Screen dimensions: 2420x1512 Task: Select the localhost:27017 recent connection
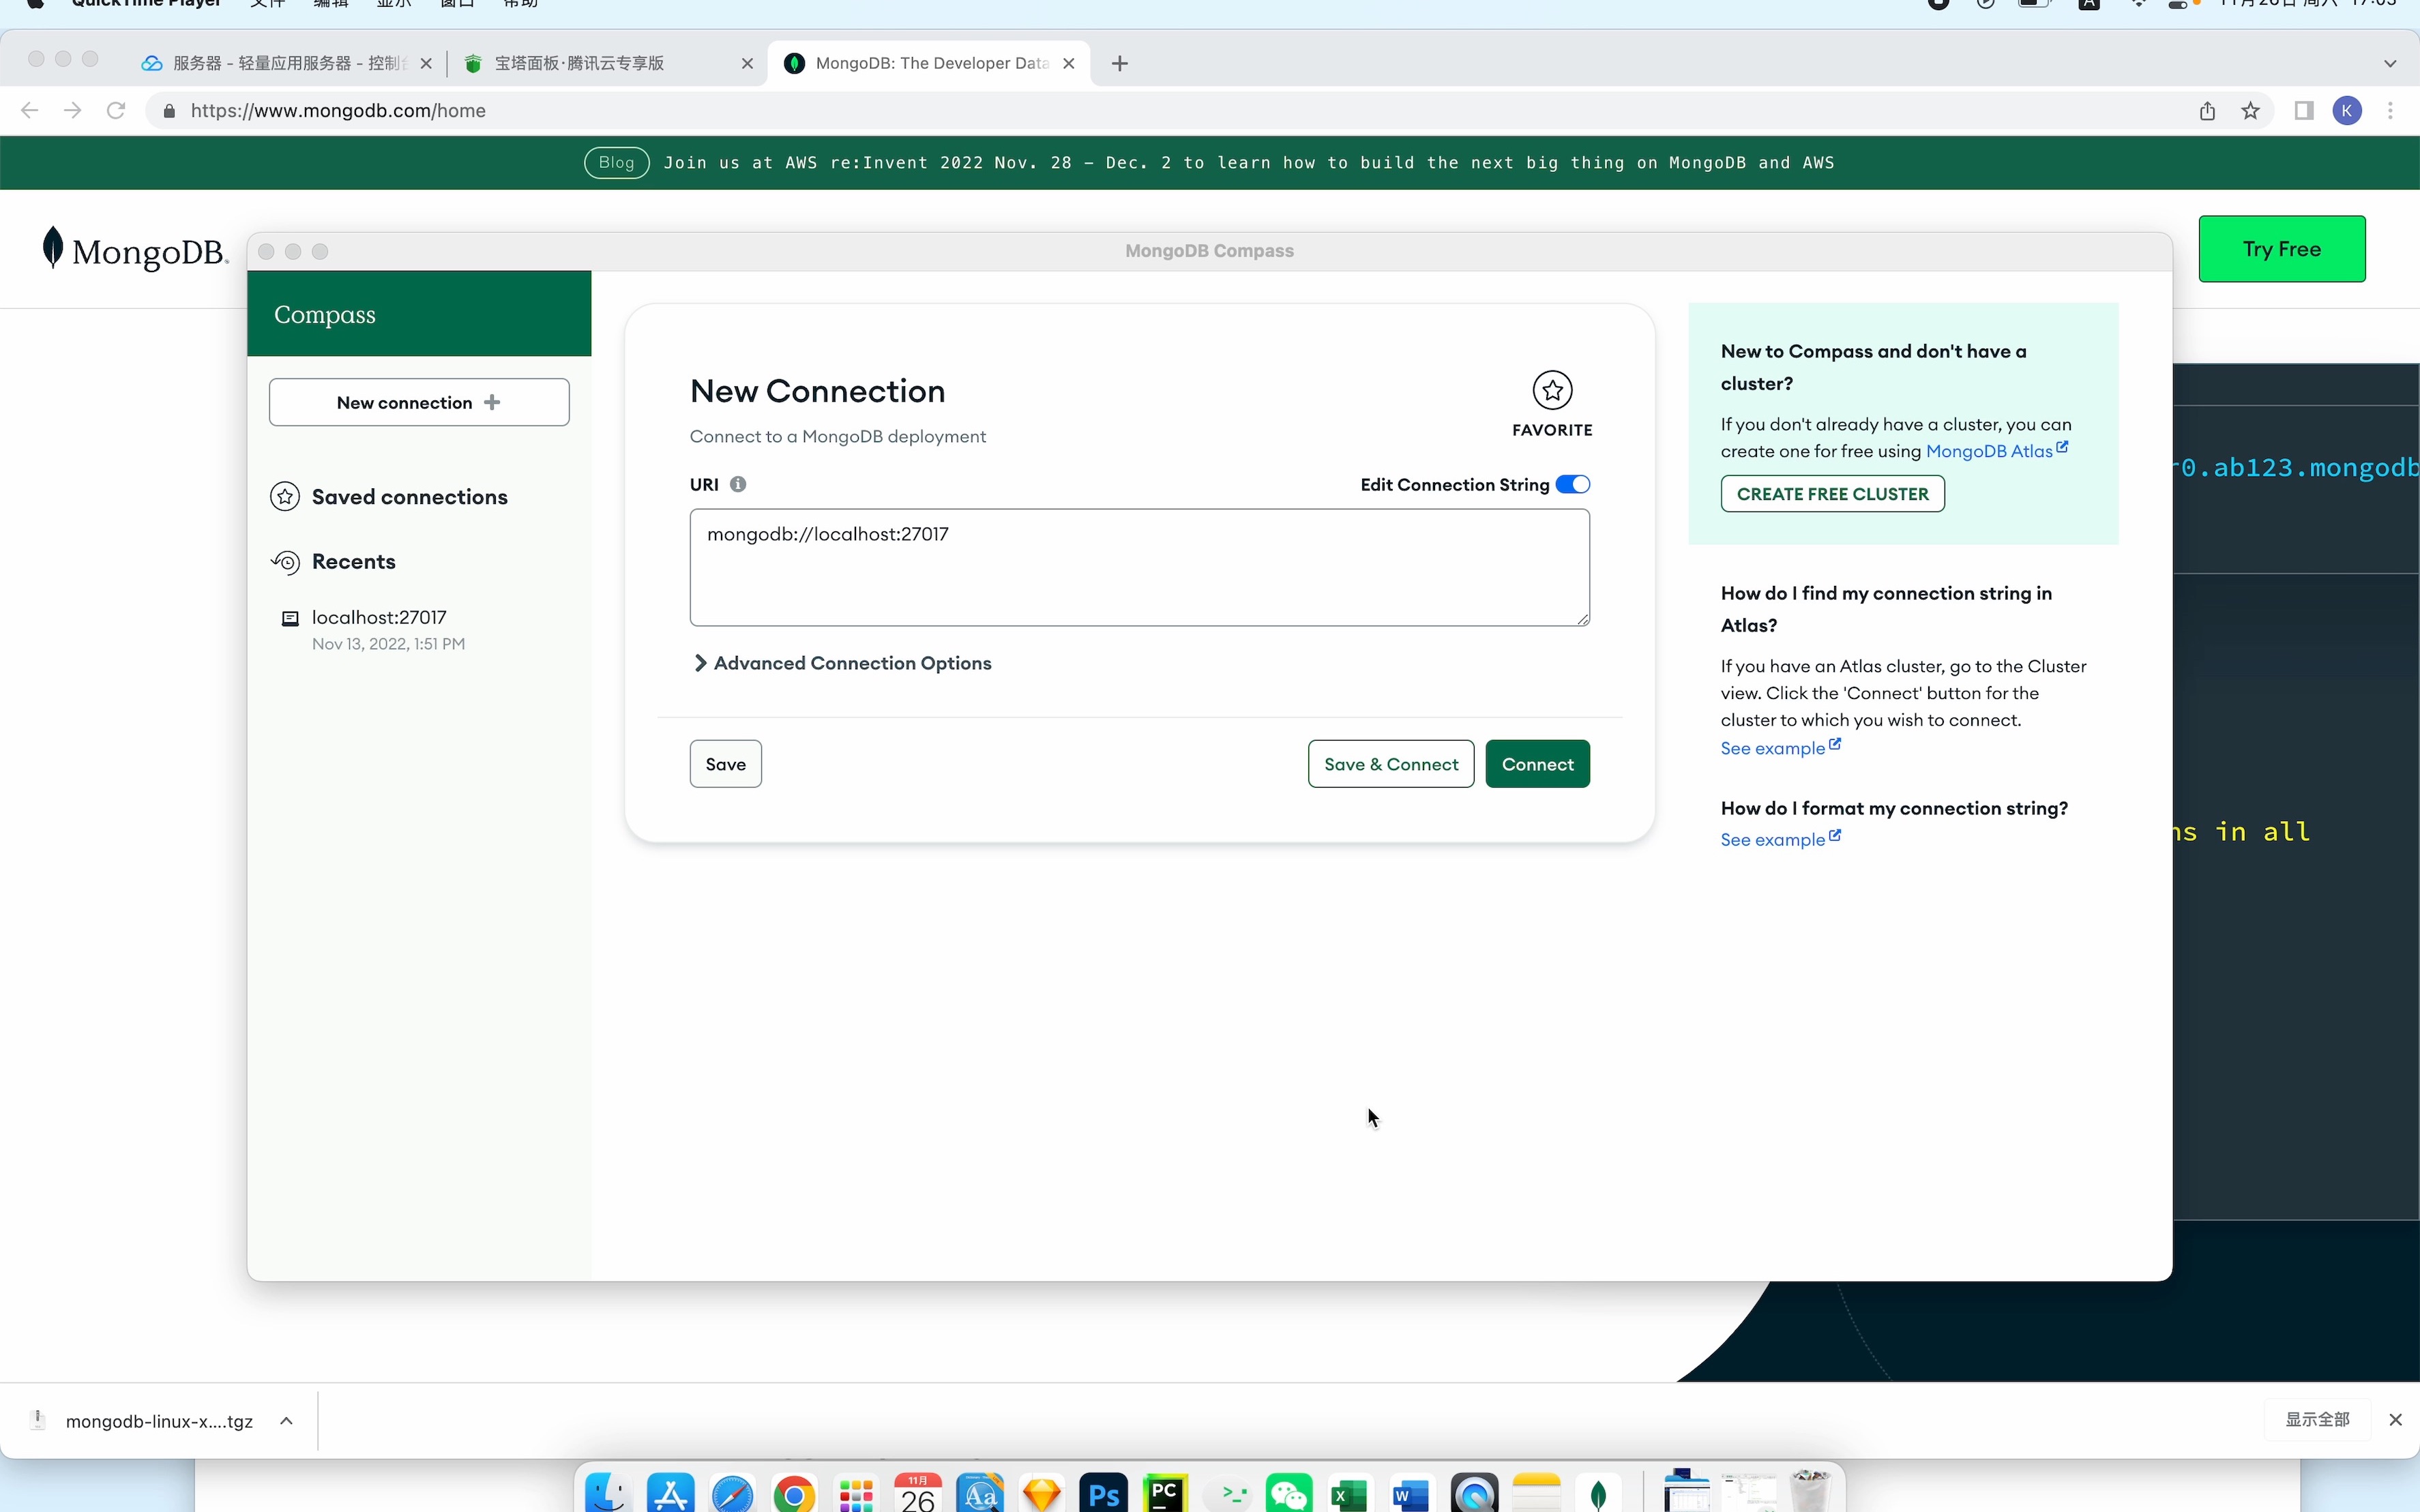click(377, 617)
